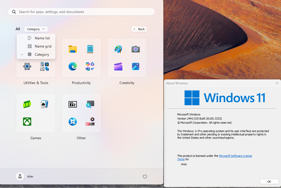This screenshot has height=188, width=281.
Task: Click the search apps input field
Action: tap(81, 12)
